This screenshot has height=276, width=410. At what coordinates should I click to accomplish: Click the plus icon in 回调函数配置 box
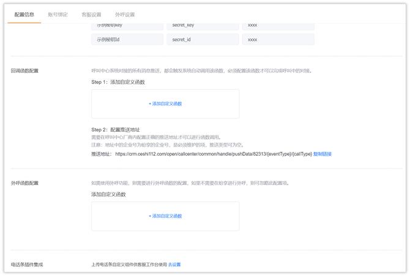point(150,104)
